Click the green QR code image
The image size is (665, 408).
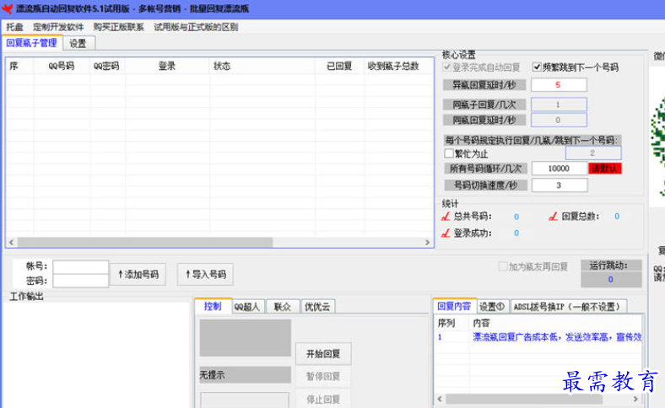pos(658,144)
